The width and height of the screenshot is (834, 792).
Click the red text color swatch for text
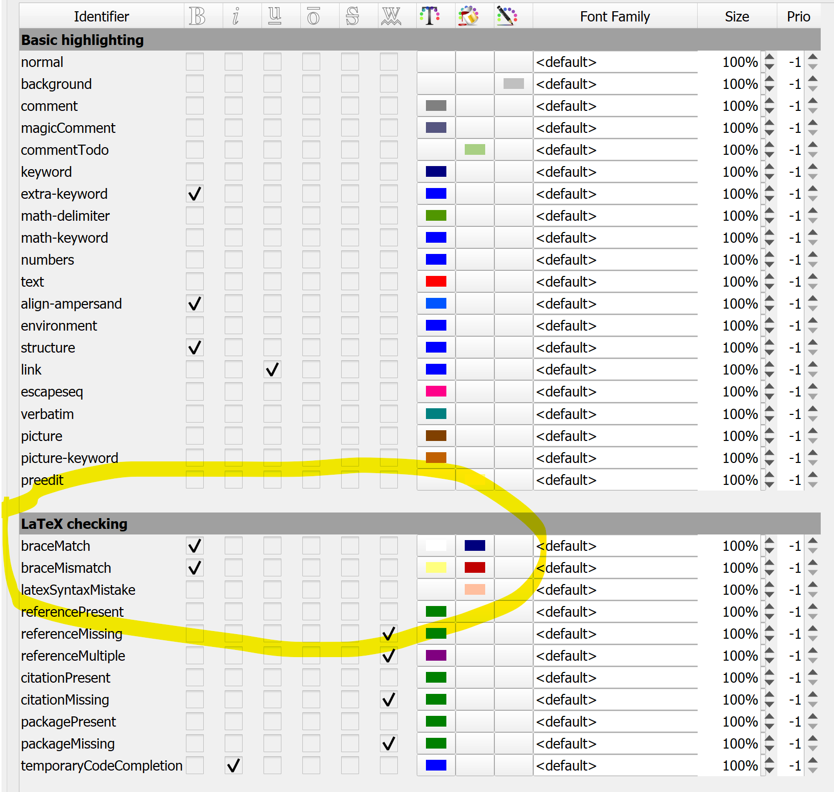435,282
